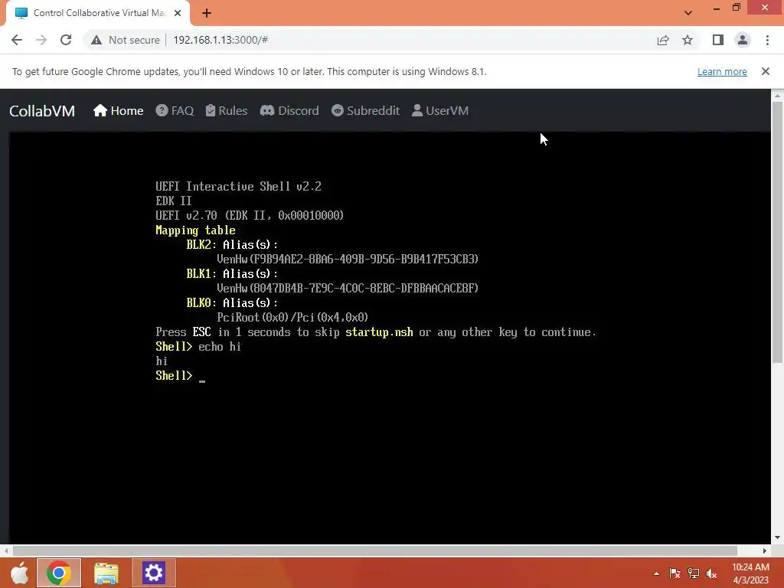Click the horizontal scrollbar right arrow
The height and width of the screenshot is (588, 784).
[x=765, y=550]
